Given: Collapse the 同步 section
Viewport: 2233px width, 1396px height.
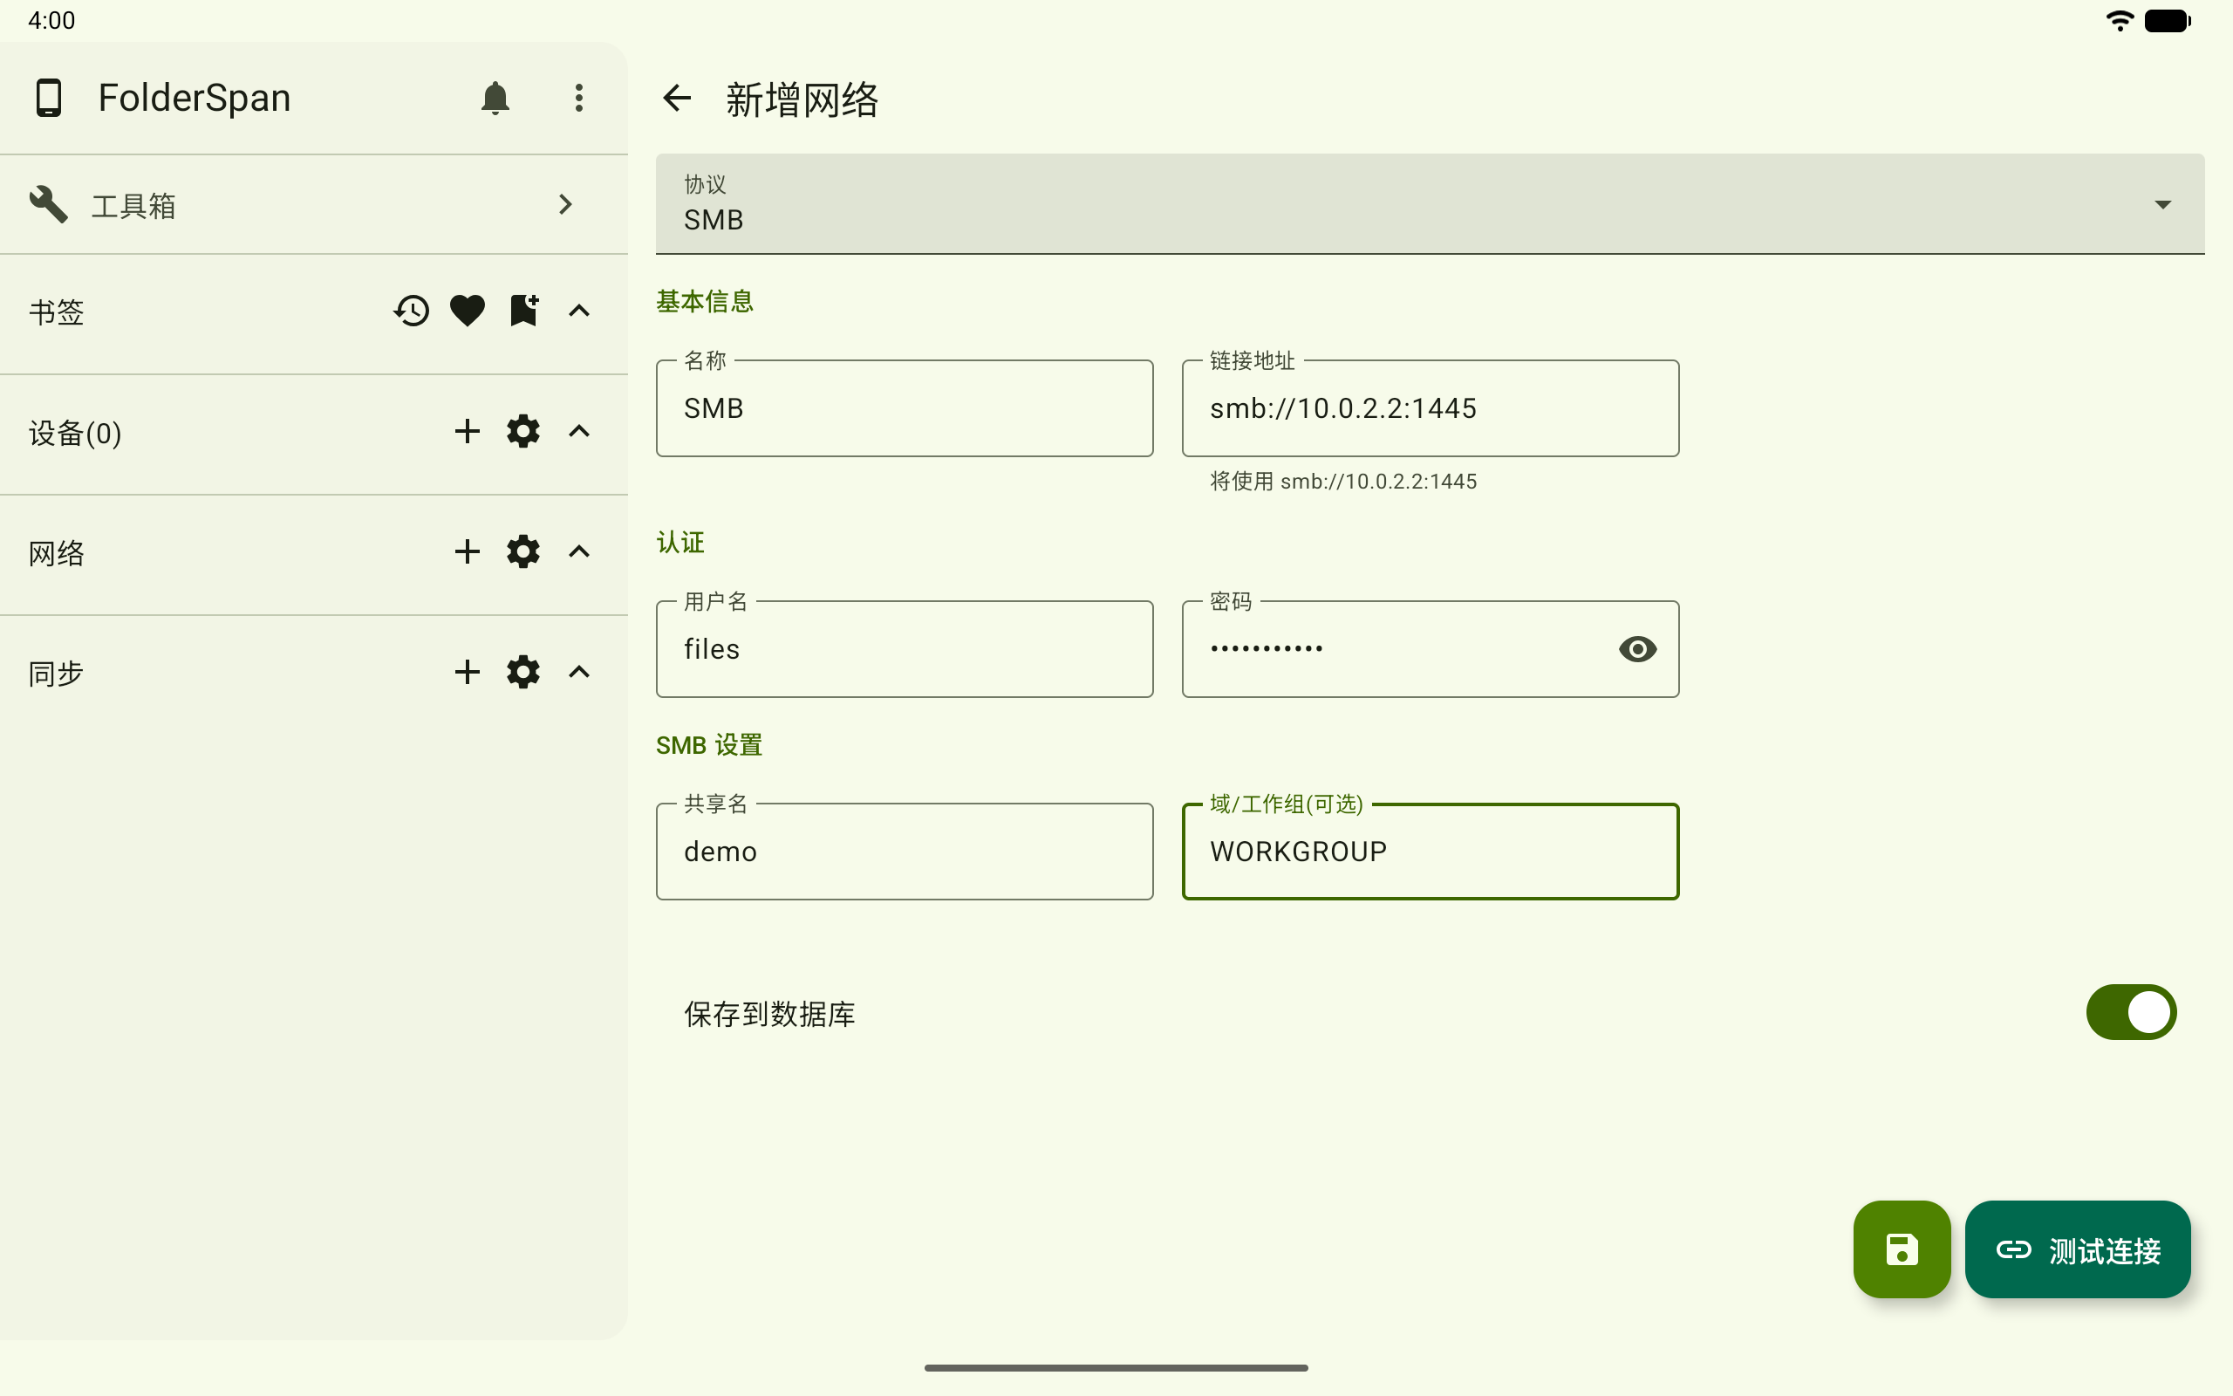Looking at the screenshot, I should pos(578,672).
